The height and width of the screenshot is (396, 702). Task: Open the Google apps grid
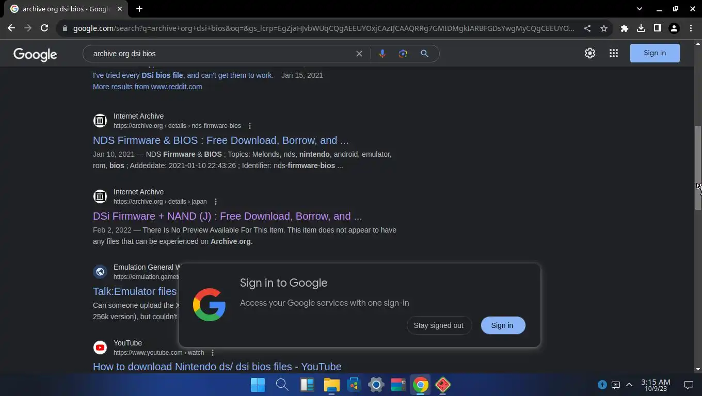click(x=614, y=53)
